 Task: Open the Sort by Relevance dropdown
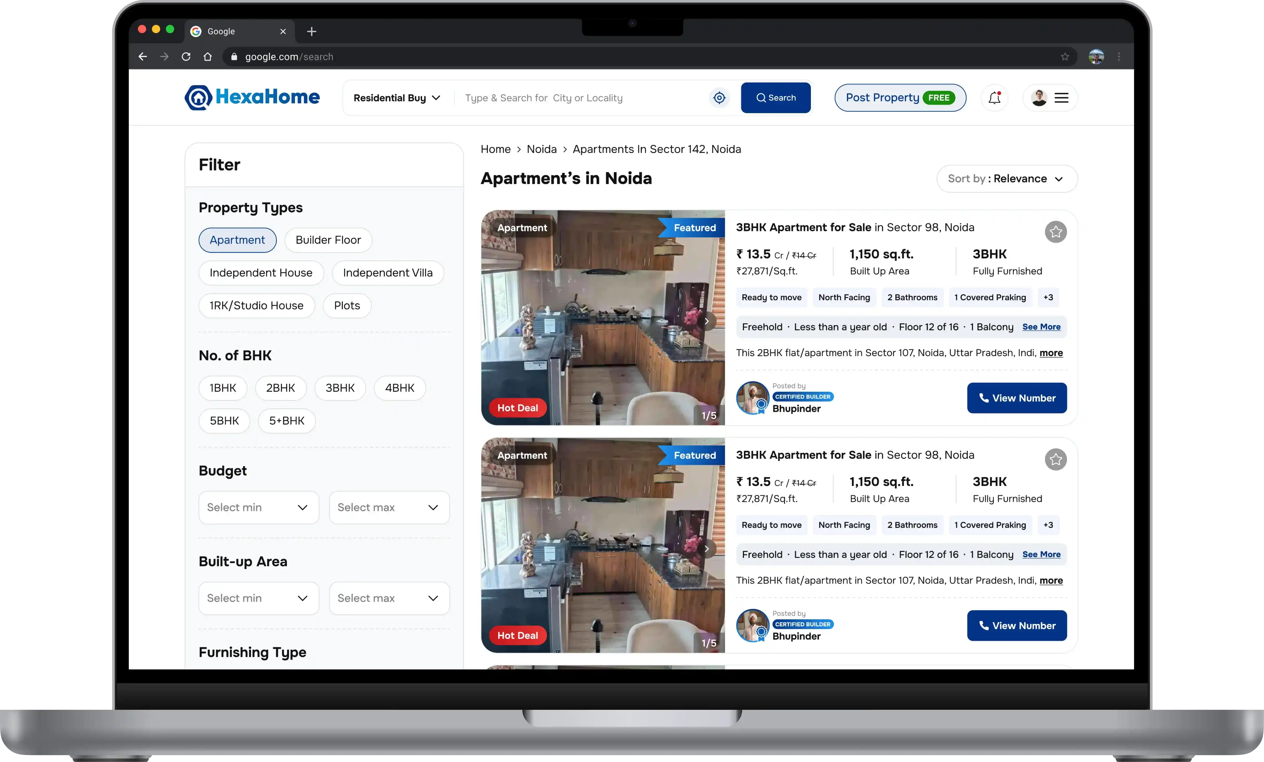point(1005,178)
